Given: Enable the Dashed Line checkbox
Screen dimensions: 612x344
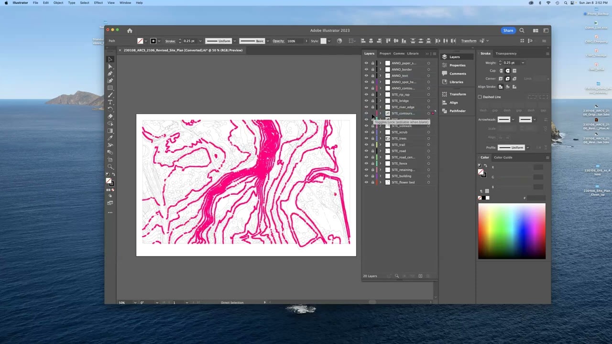Looking at the screenshot, I should click(x=480, y=97).
